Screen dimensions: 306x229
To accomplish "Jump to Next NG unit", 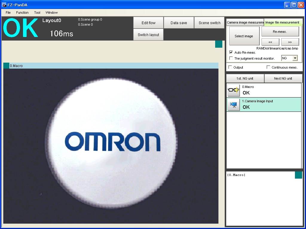I will (x=283, y=78).
